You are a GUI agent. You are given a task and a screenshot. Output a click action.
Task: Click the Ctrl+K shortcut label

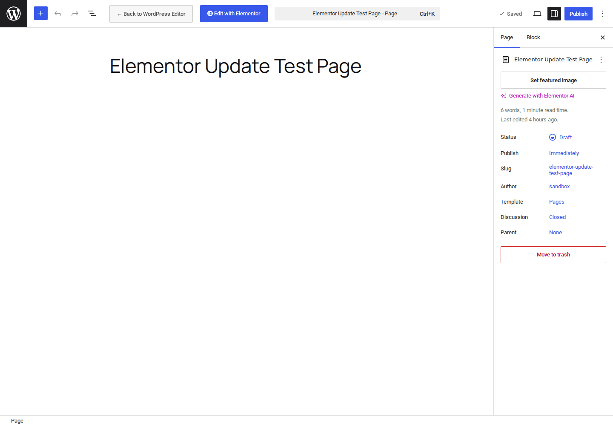pyautogui.click(x=427, y=14)
